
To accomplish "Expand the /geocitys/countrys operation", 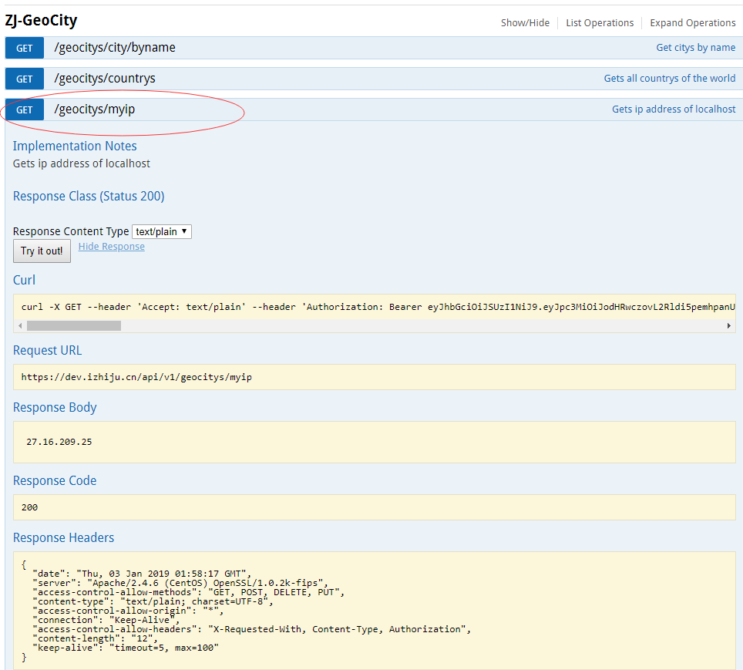I will (x=105, y=78).
